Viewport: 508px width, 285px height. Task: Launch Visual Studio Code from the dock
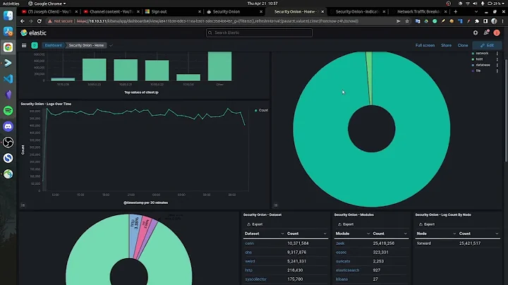(x=8, y=79)
